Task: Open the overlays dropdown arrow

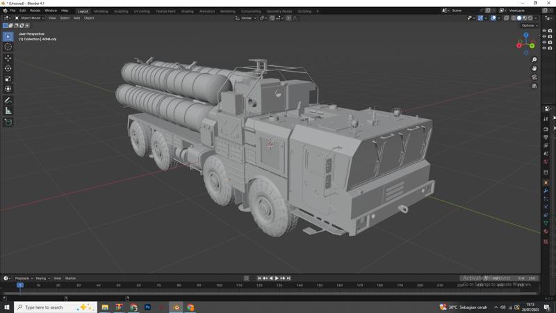Action: click(x=498, y=18)
